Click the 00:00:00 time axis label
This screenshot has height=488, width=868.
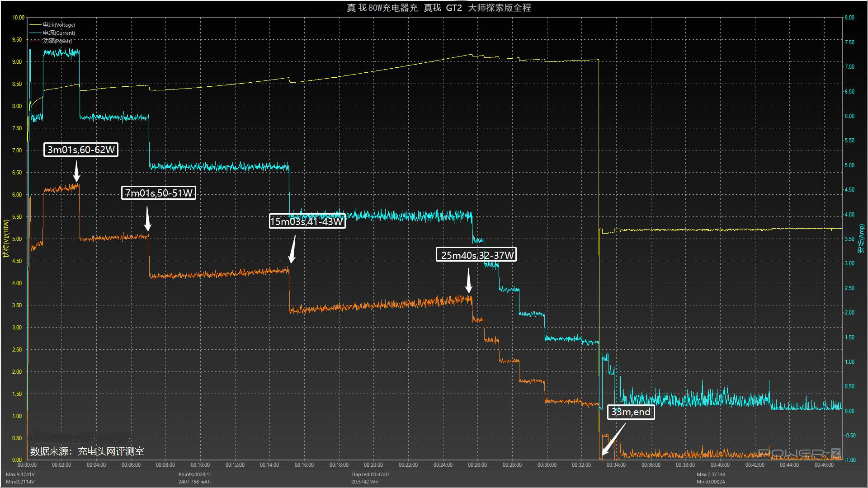pyautogui.click(x=27, y=465)
